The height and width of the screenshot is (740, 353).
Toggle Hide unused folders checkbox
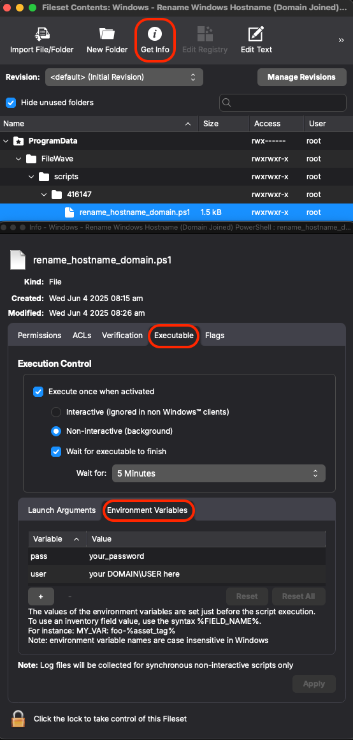11,103
